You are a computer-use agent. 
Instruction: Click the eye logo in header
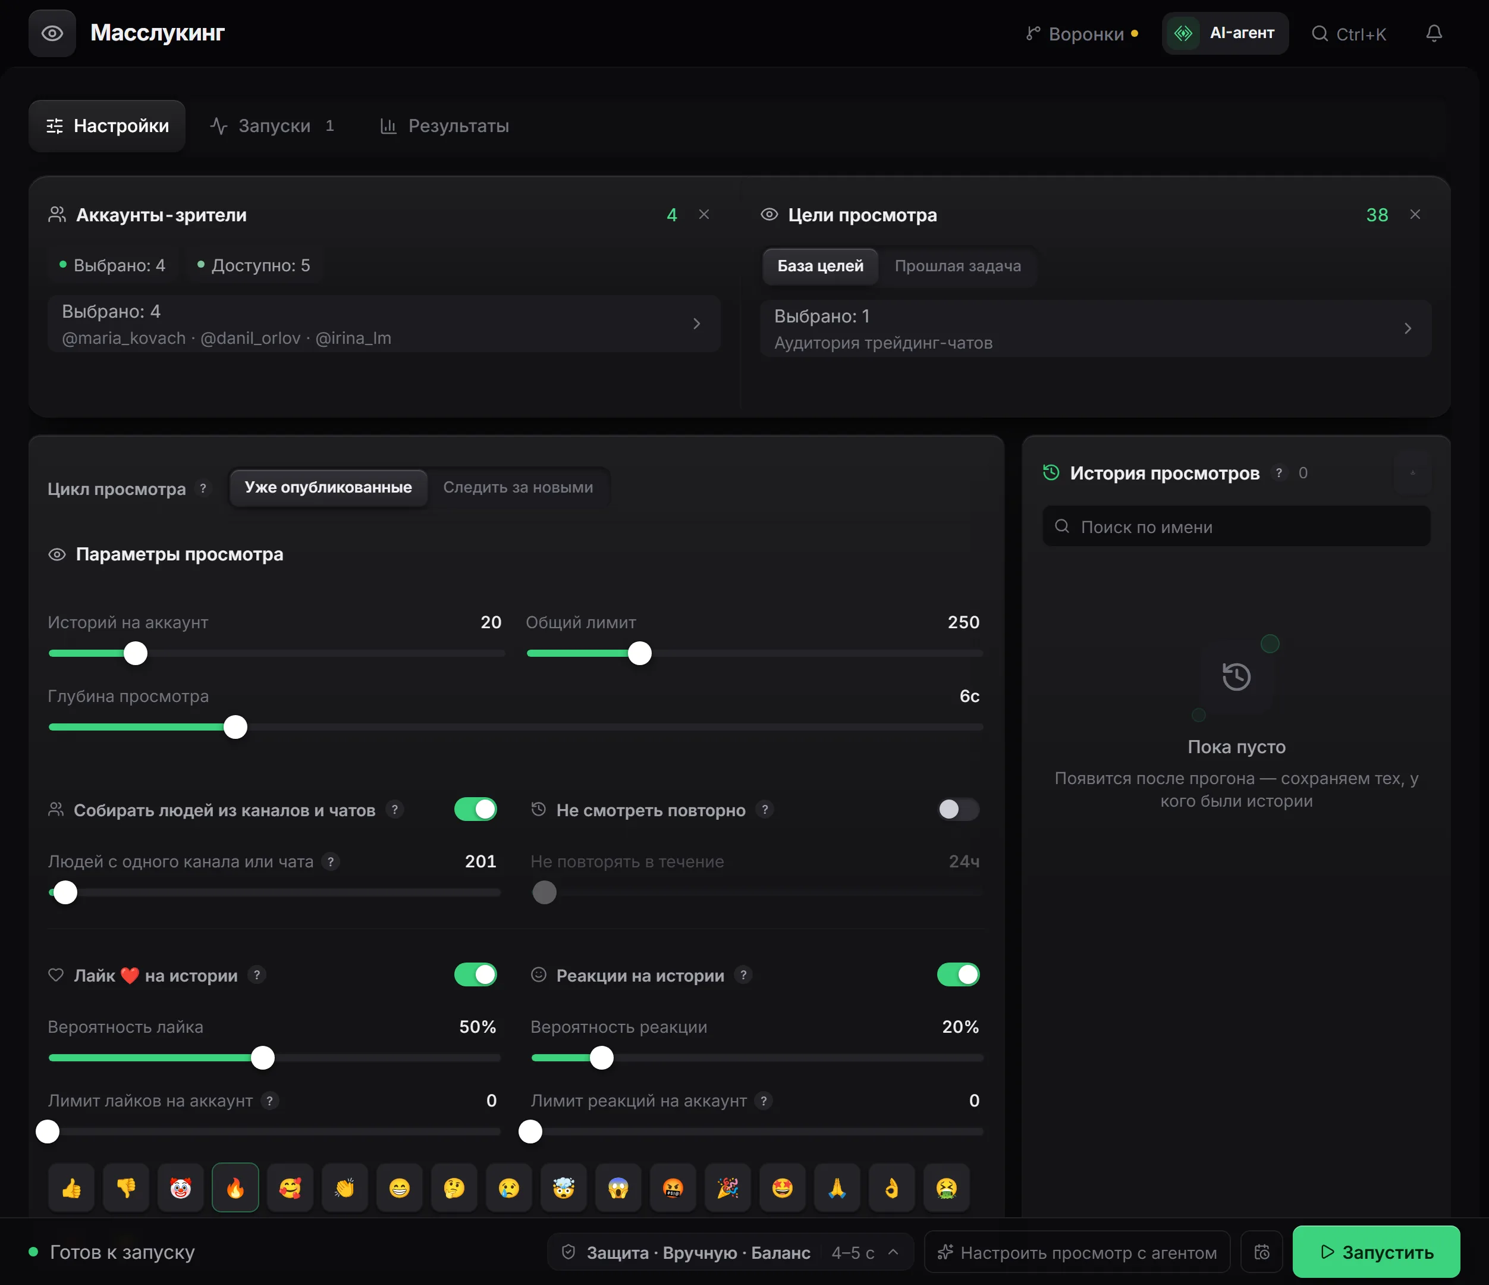pos(52,33)
